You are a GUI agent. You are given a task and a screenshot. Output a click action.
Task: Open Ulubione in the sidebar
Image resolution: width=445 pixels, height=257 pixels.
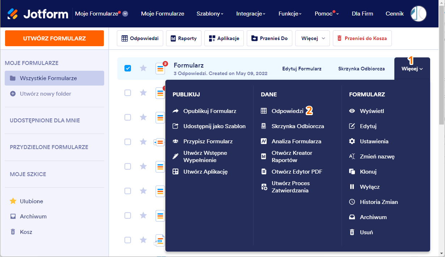pyautogui.click(x=31, y=201)
